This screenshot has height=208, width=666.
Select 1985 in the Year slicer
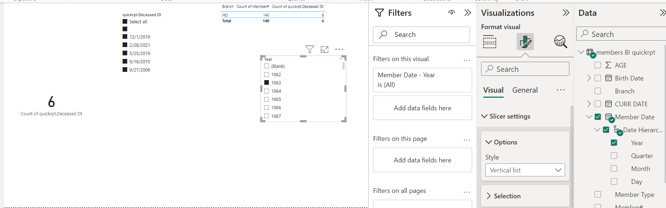266,99
